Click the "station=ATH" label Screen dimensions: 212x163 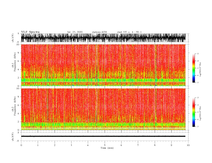[x=99, y=32]
